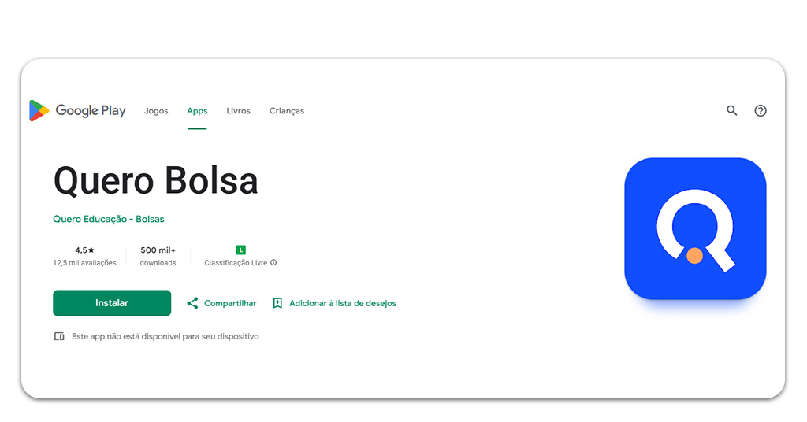Screen dimensions: 807x422
Task: Click the Google Play logo
Action: point(77,111)
